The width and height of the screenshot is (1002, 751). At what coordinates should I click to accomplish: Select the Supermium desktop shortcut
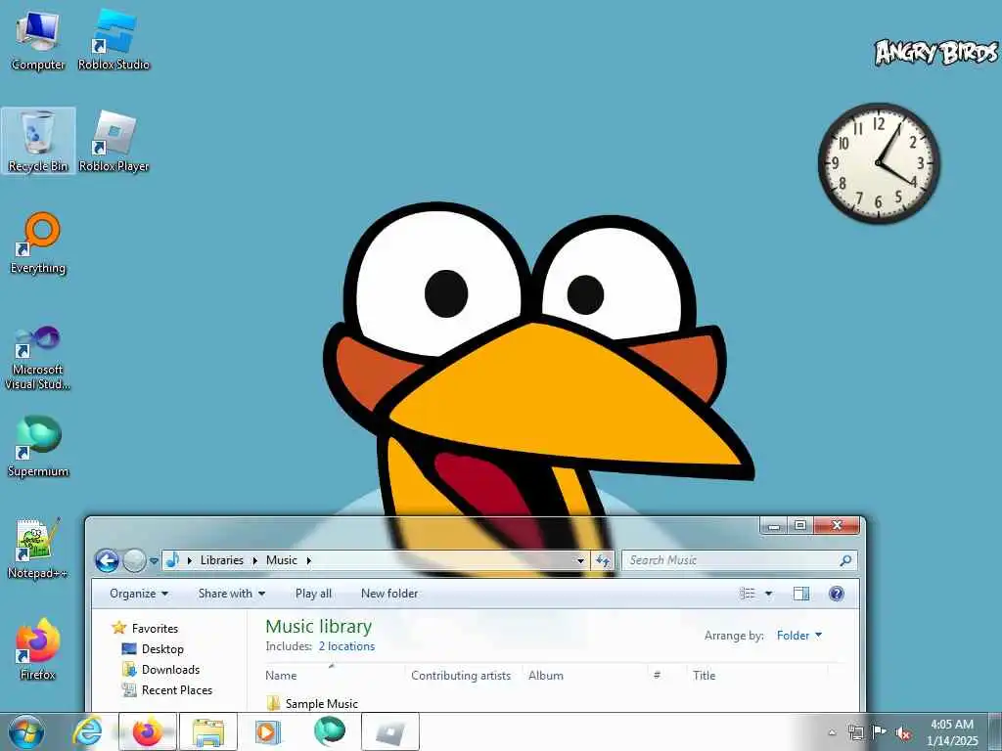38,446
